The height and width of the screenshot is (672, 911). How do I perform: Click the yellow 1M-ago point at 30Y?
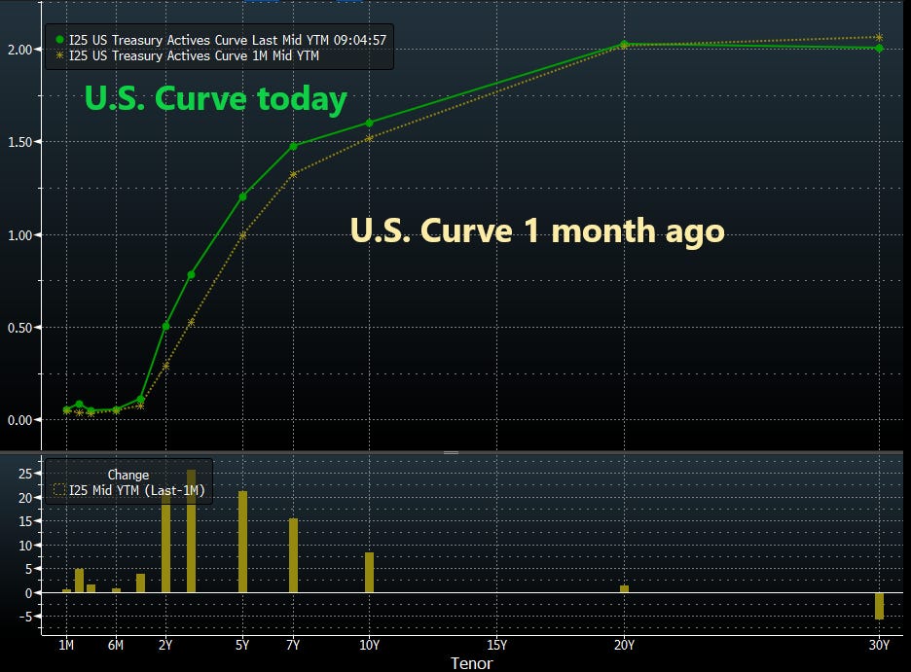pos(879,37)
